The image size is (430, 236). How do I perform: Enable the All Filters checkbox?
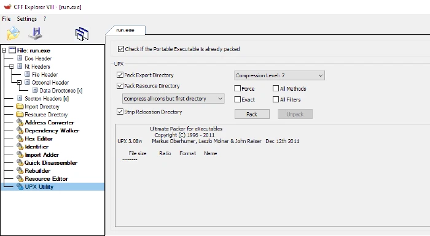point(276,99)
